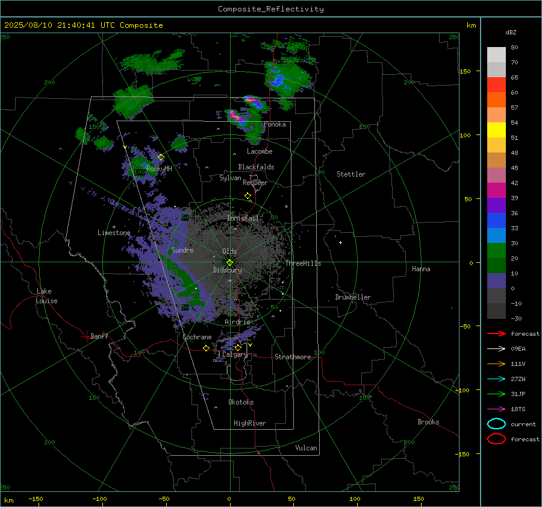
Task: Click the cyan 27ZW arrow in the legend
Action: [x=496, y=379]
